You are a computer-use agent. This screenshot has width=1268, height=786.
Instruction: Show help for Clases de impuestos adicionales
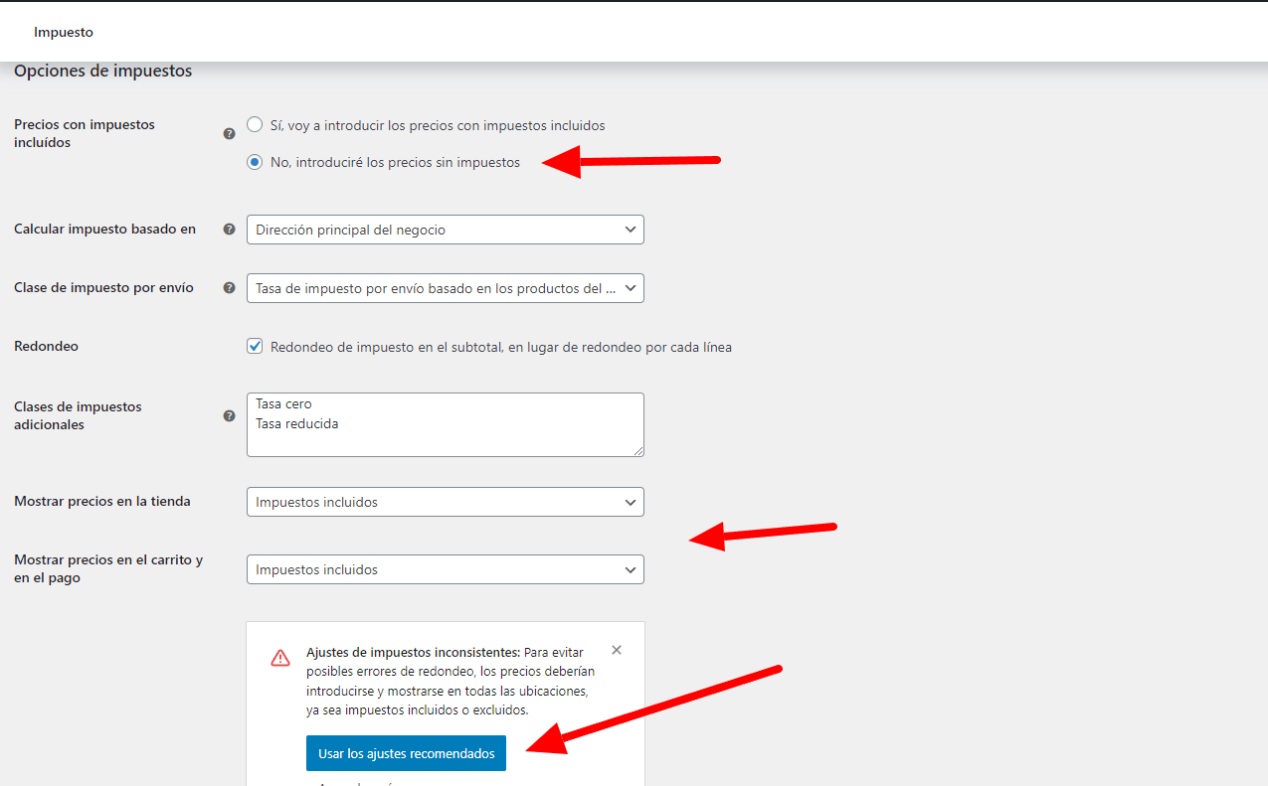point(230,416)
